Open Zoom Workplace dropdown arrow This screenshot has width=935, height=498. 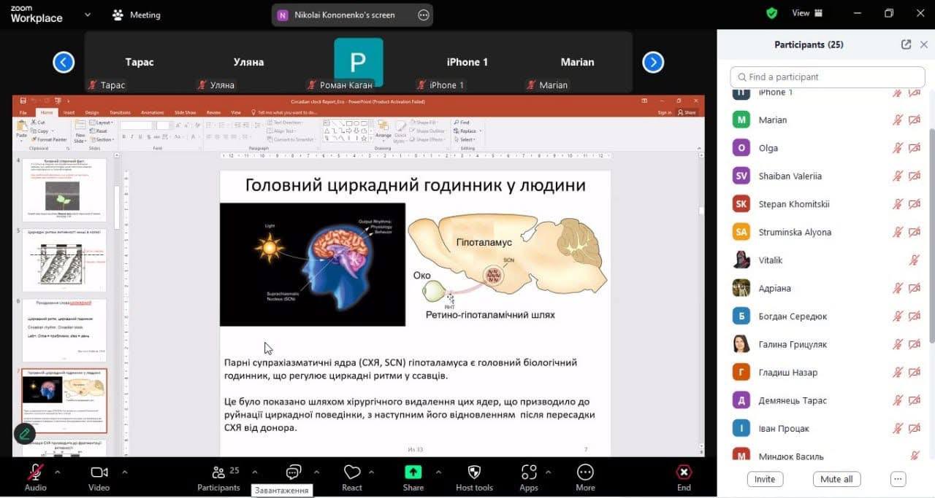88,15
